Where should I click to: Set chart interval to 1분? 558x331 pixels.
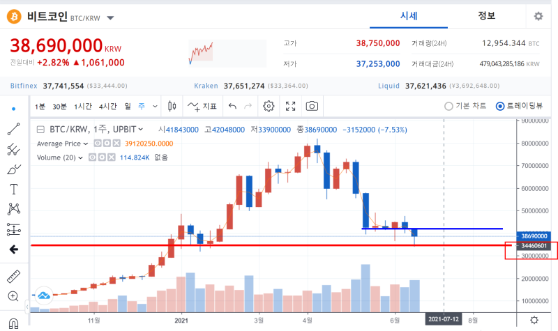click(40, 107)
